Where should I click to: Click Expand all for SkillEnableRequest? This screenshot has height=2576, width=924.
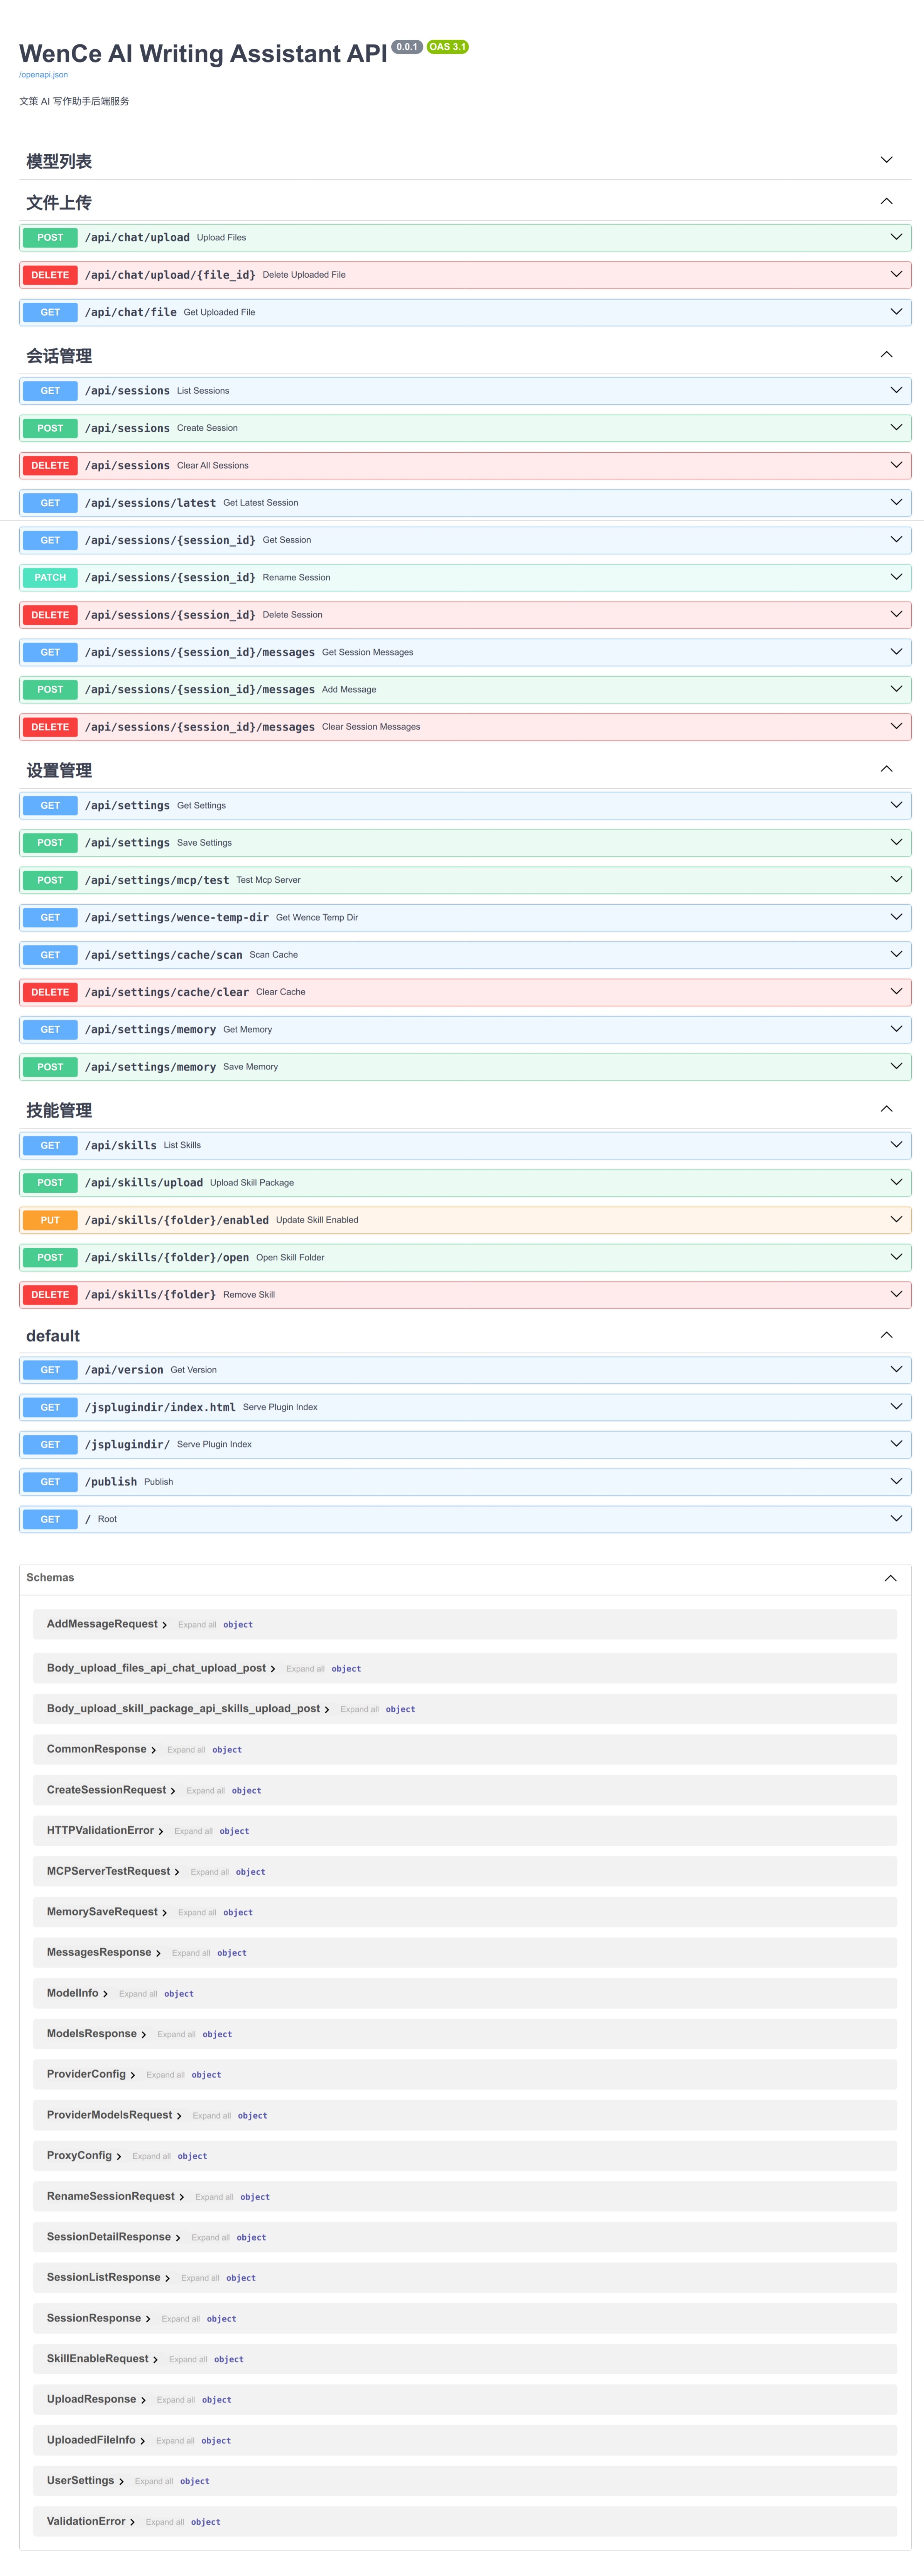tap(188, 2360)
